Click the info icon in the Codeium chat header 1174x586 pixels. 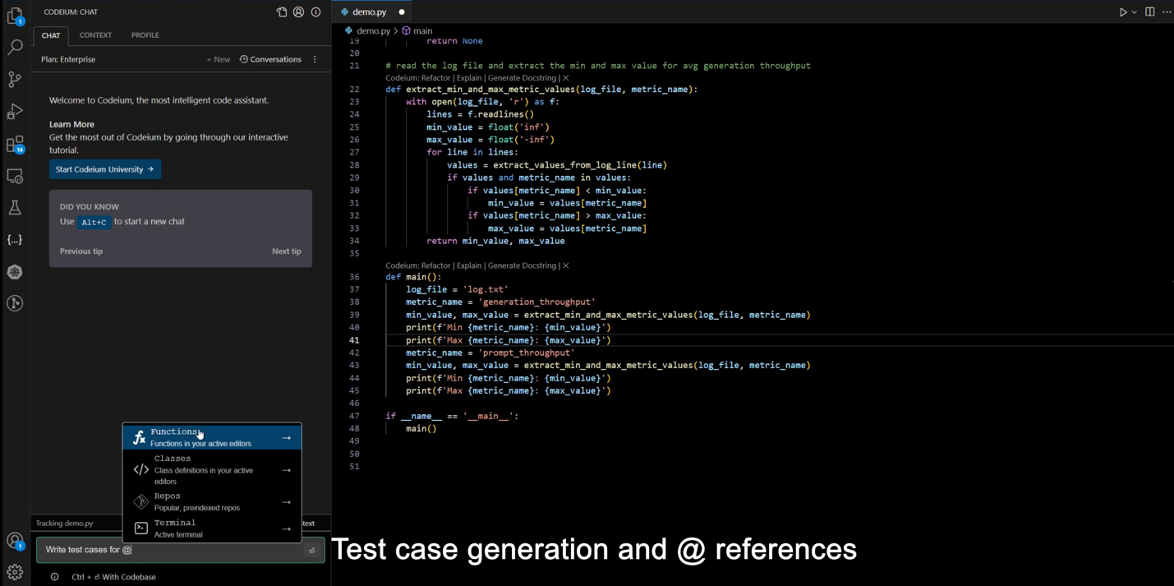click(x=315, y=12)
